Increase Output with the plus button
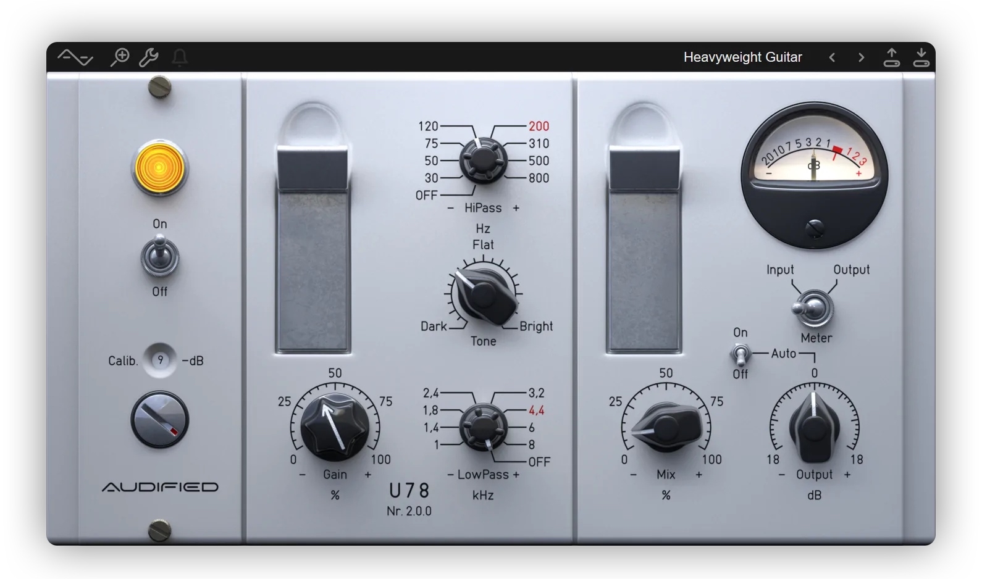The width and height of the screenshot is (982, 579). tap(847, 475)
